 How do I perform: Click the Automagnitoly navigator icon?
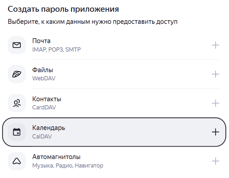point(17,161)
